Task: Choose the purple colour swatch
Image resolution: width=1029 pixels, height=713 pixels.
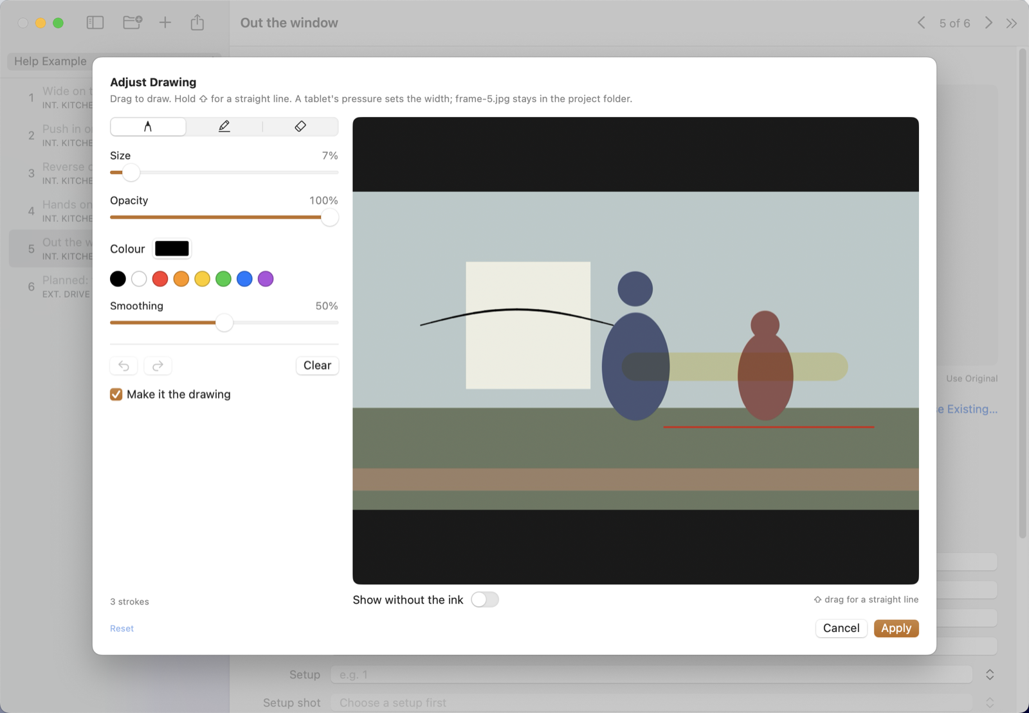Action: coord(266,278)
